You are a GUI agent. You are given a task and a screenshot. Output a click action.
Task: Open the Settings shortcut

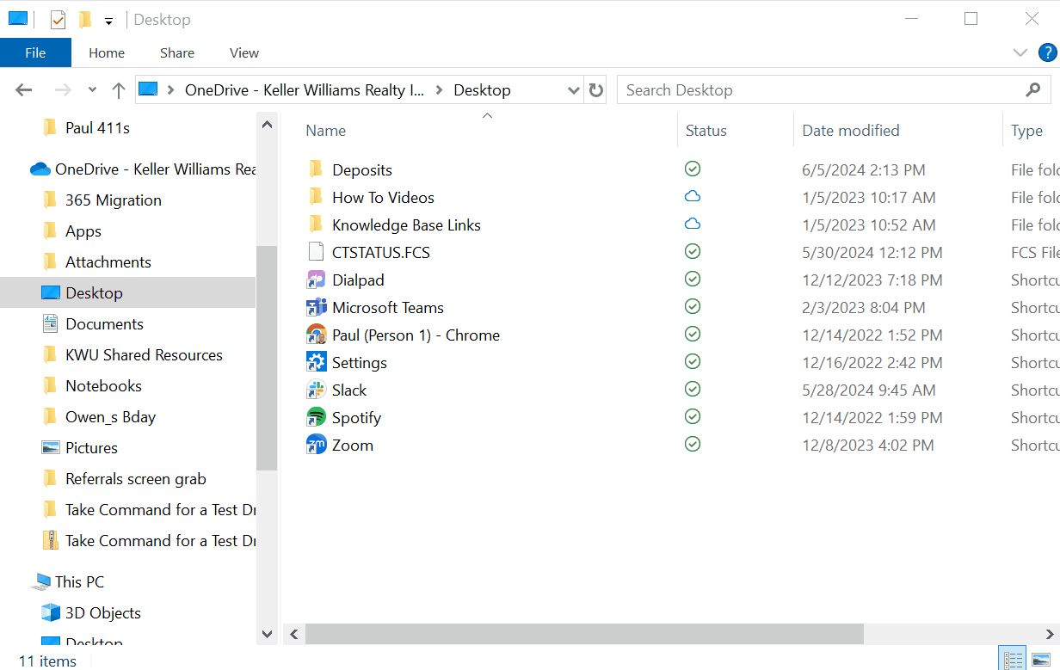[x=358, y=362]
